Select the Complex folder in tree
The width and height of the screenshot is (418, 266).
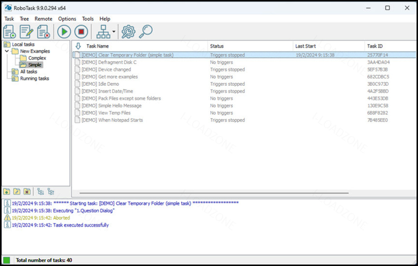click(37, 58)
